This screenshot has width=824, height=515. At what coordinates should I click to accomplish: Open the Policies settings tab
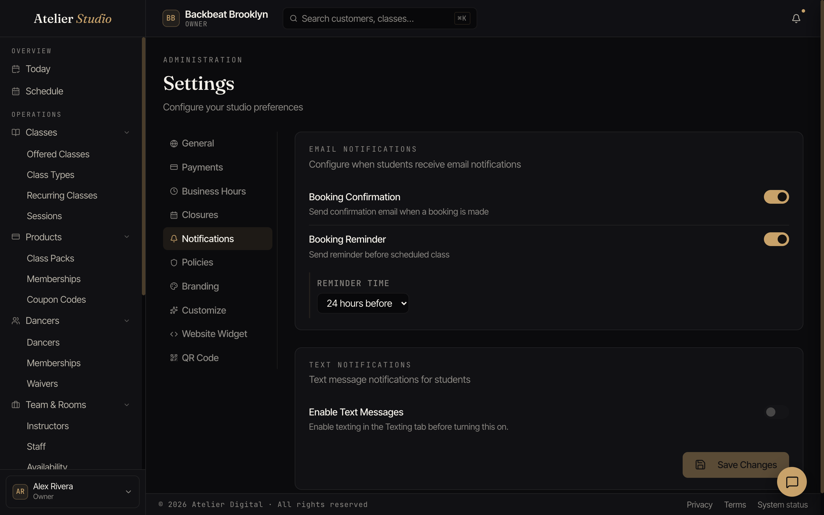[217, 262]
